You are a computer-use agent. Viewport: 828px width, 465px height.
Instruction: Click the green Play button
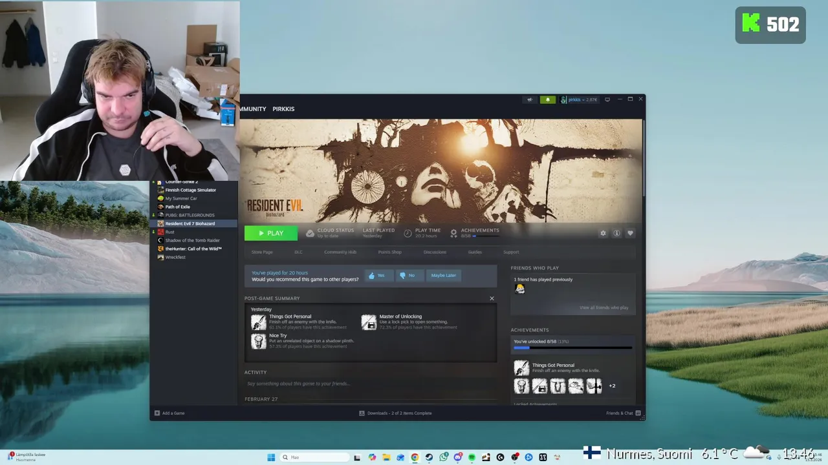[x=271, y=233]
